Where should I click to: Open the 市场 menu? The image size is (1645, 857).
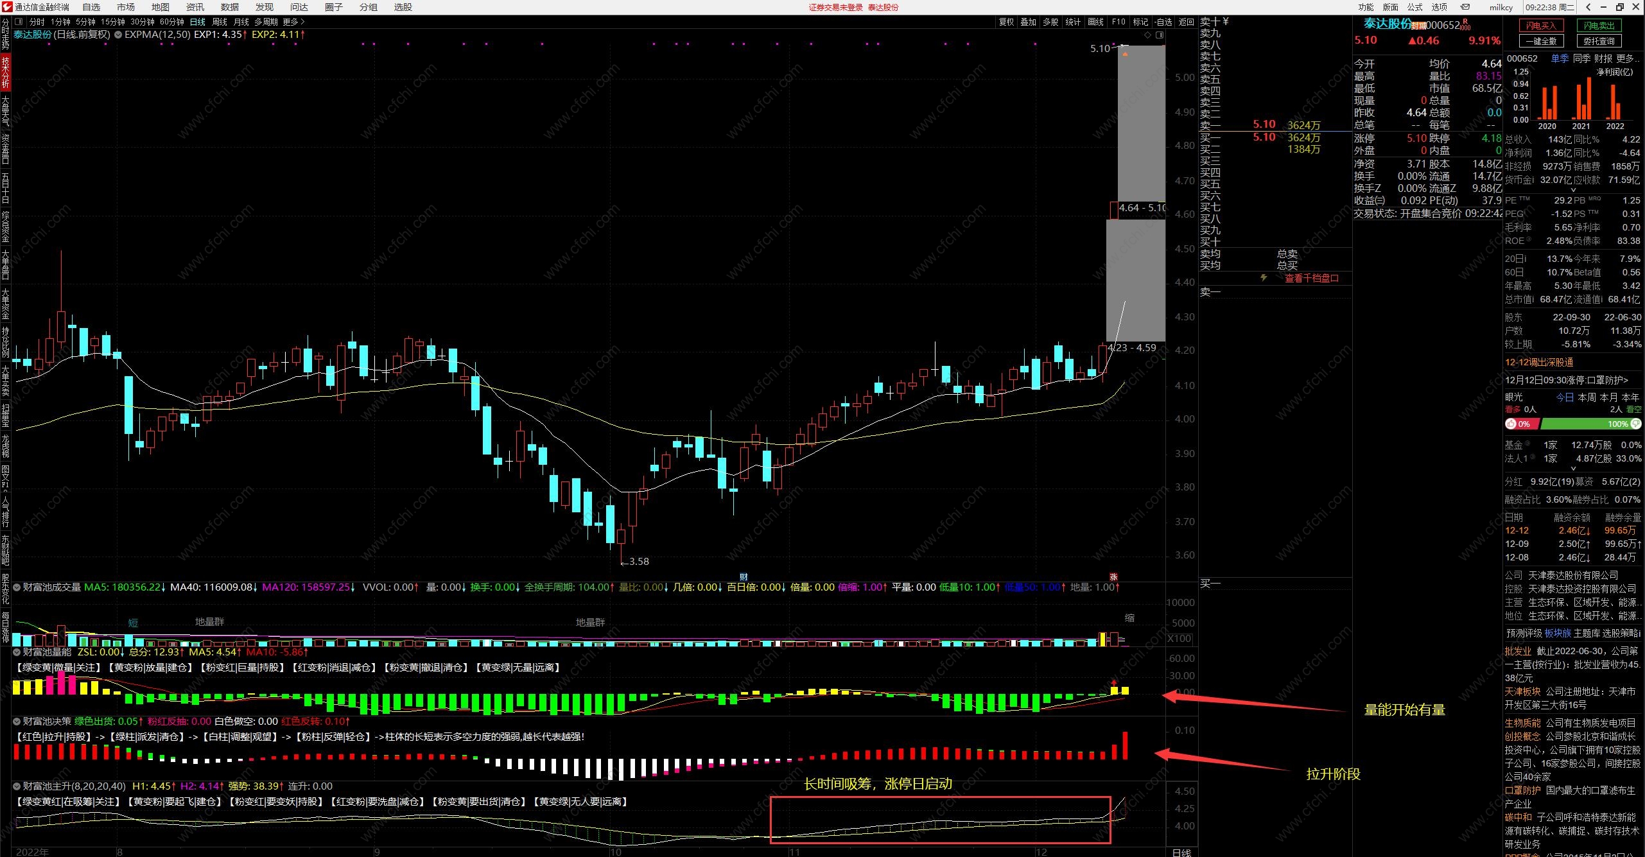pyautogui.click(x=126, y=7)
